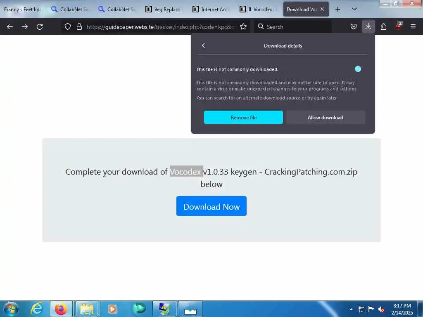This screenshot has height=317, width=423.
Task: Close the Download Voc tab
Action: tap(322, 9)
